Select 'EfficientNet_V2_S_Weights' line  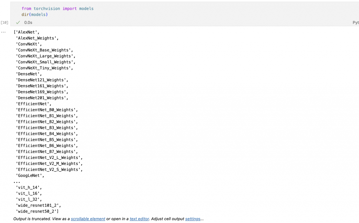[x=49, y=169]
